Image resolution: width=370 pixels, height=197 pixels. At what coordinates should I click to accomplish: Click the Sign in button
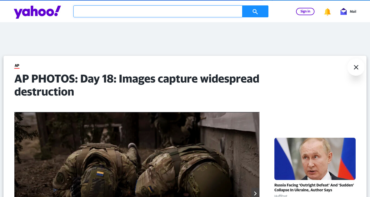pos(305,11)
